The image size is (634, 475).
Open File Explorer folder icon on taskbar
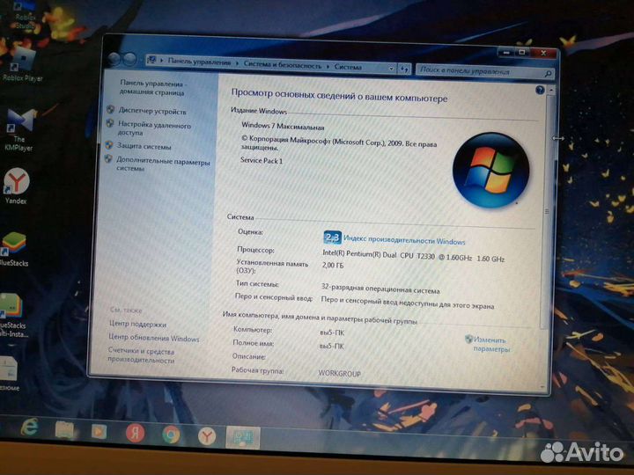tap(64, 430)
